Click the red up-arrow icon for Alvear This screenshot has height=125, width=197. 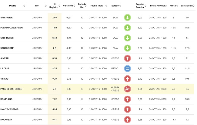pos(128,58)
